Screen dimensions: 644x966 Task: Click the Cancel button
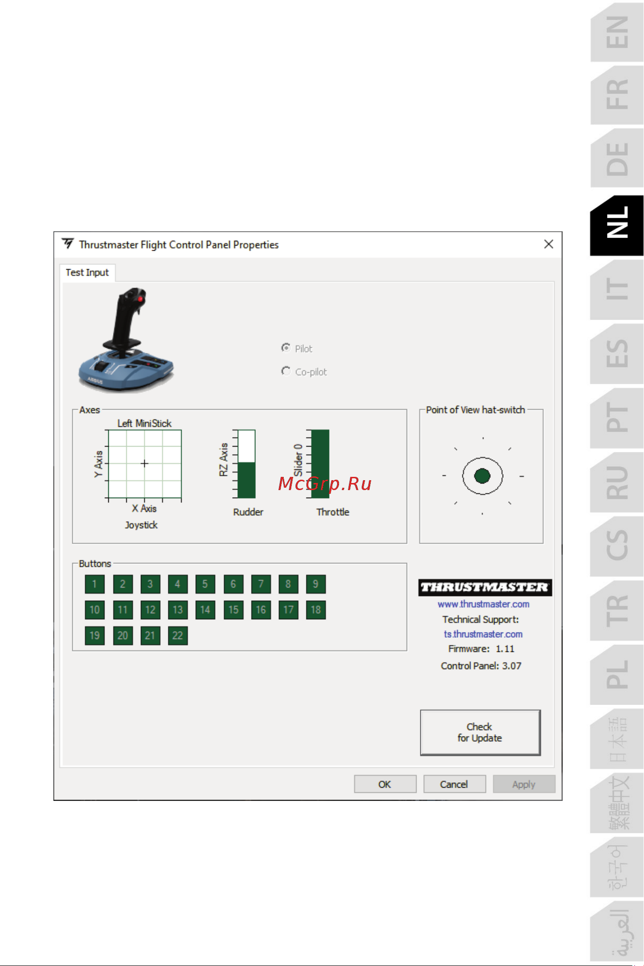454,784
